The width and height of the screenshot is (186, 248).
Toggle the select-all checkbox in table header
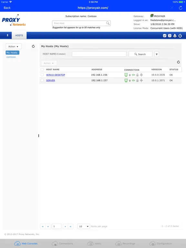pyautogui.click(x=42, y=70)
